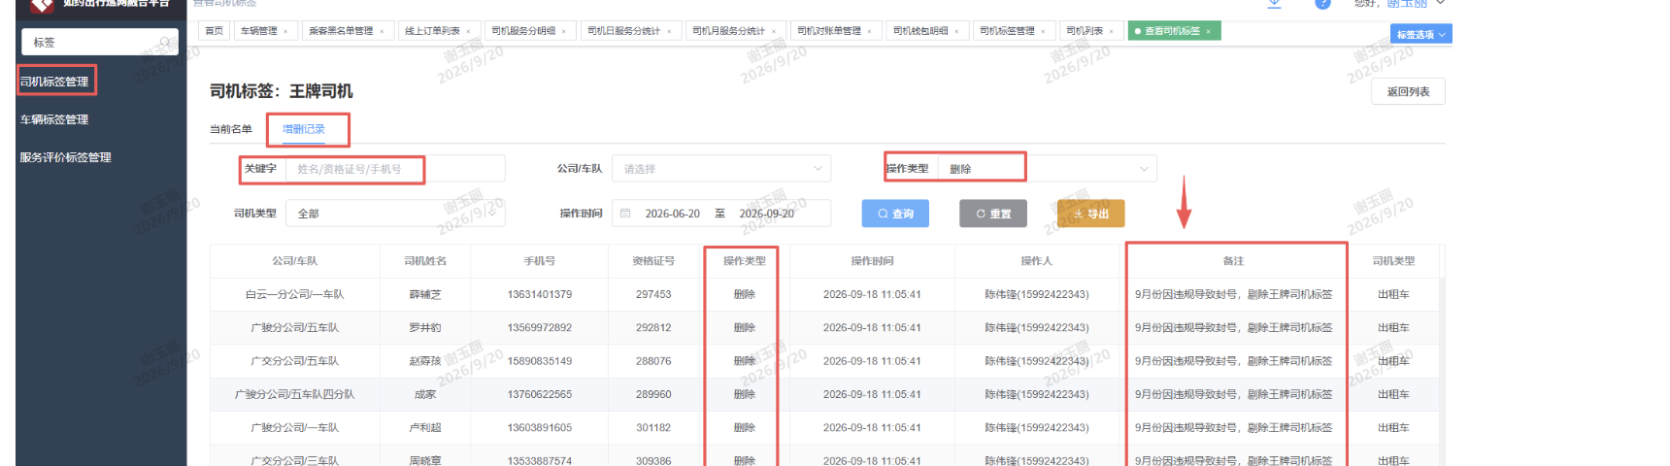The image size is (1670, 466).
Task: Select phone number 13569972892
Action: (x=540, y=328)
